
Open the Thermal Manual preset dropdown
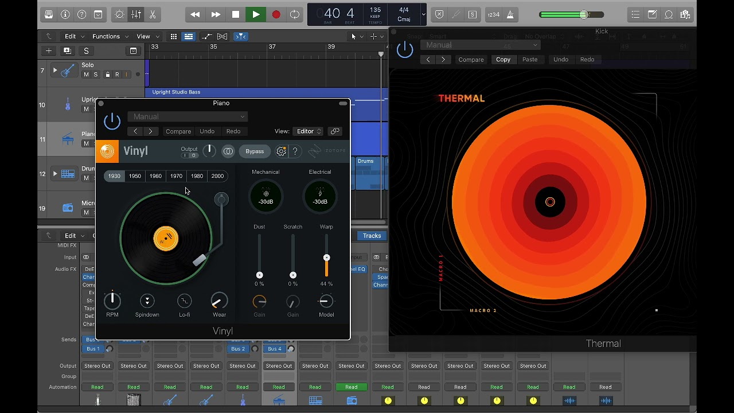tap(481, 45)
